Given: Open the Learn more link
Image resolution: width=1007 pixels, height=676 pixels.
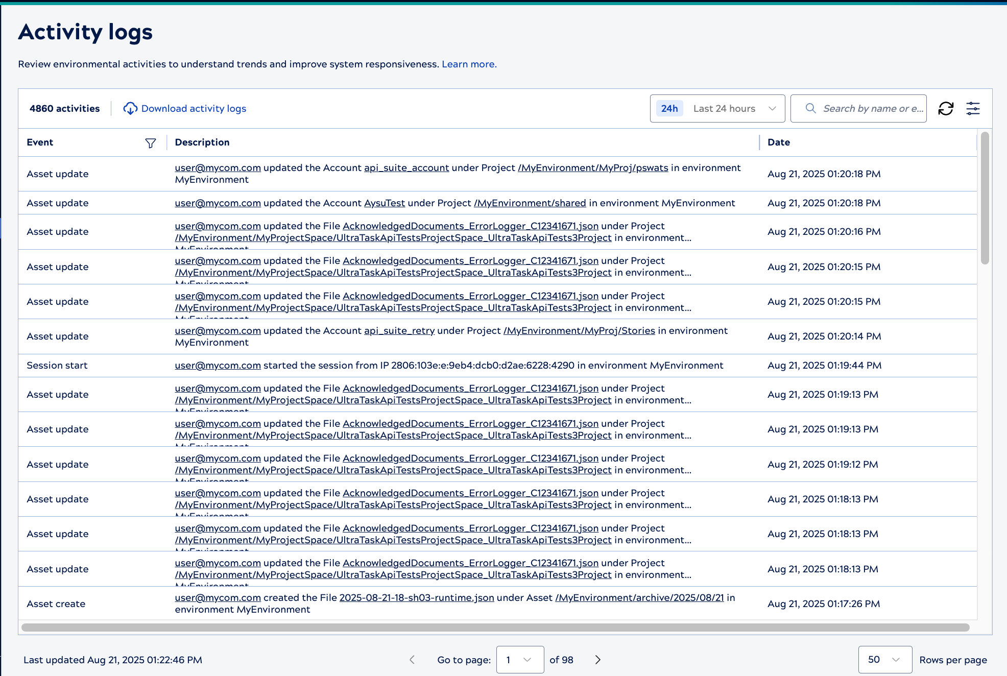Looking at the screenshot, I should point(469,64).
